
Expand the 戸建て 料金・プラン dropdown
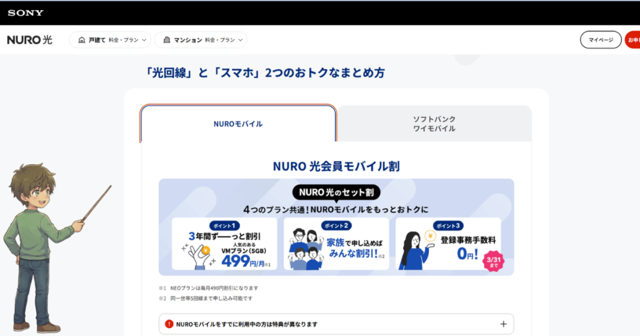(x=110, y=40)
